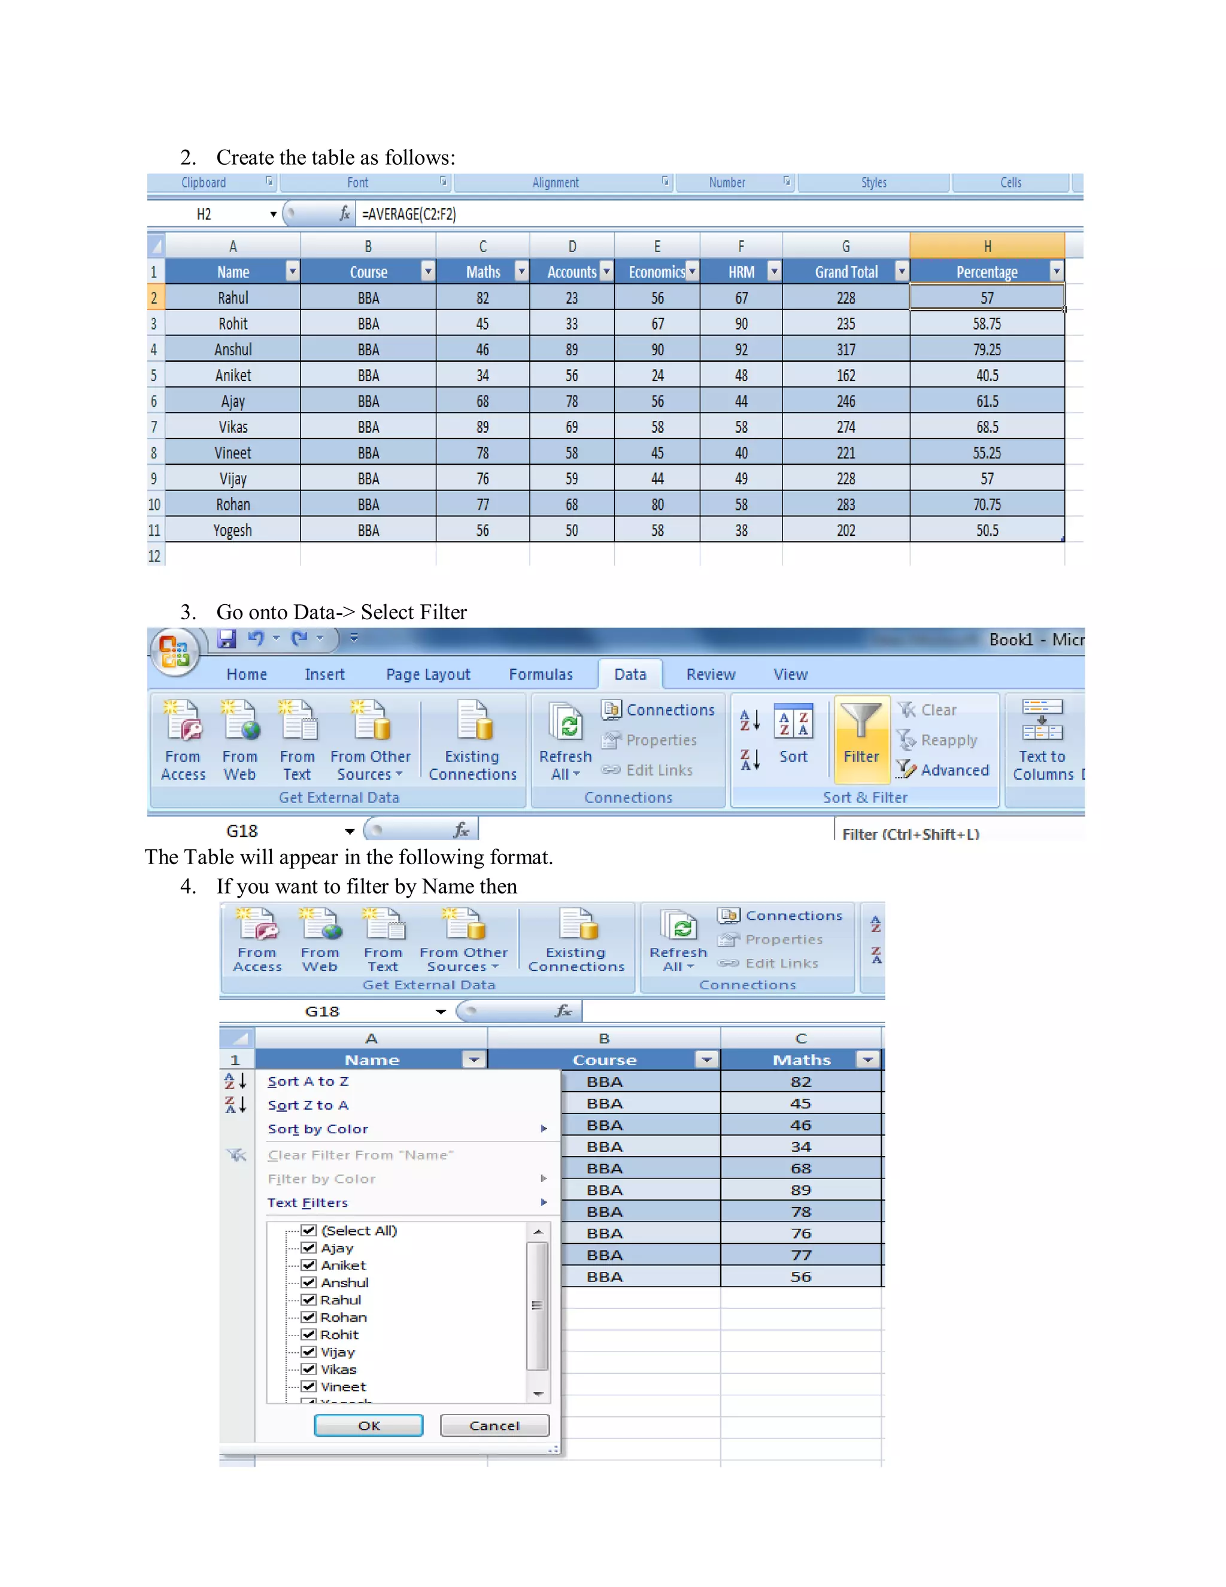Open Maths filter dropdown in top table
This screenshot has width=1226, height=1587.
coord(521,272)
